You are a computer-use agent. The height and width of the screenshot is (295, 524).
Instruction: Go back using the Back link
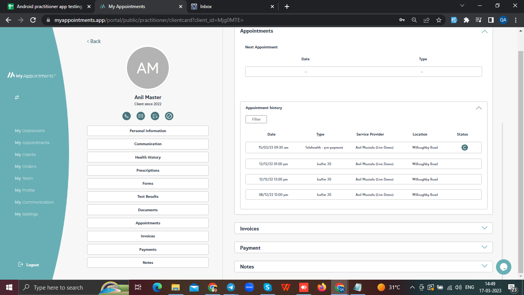[x=94, y=41]
